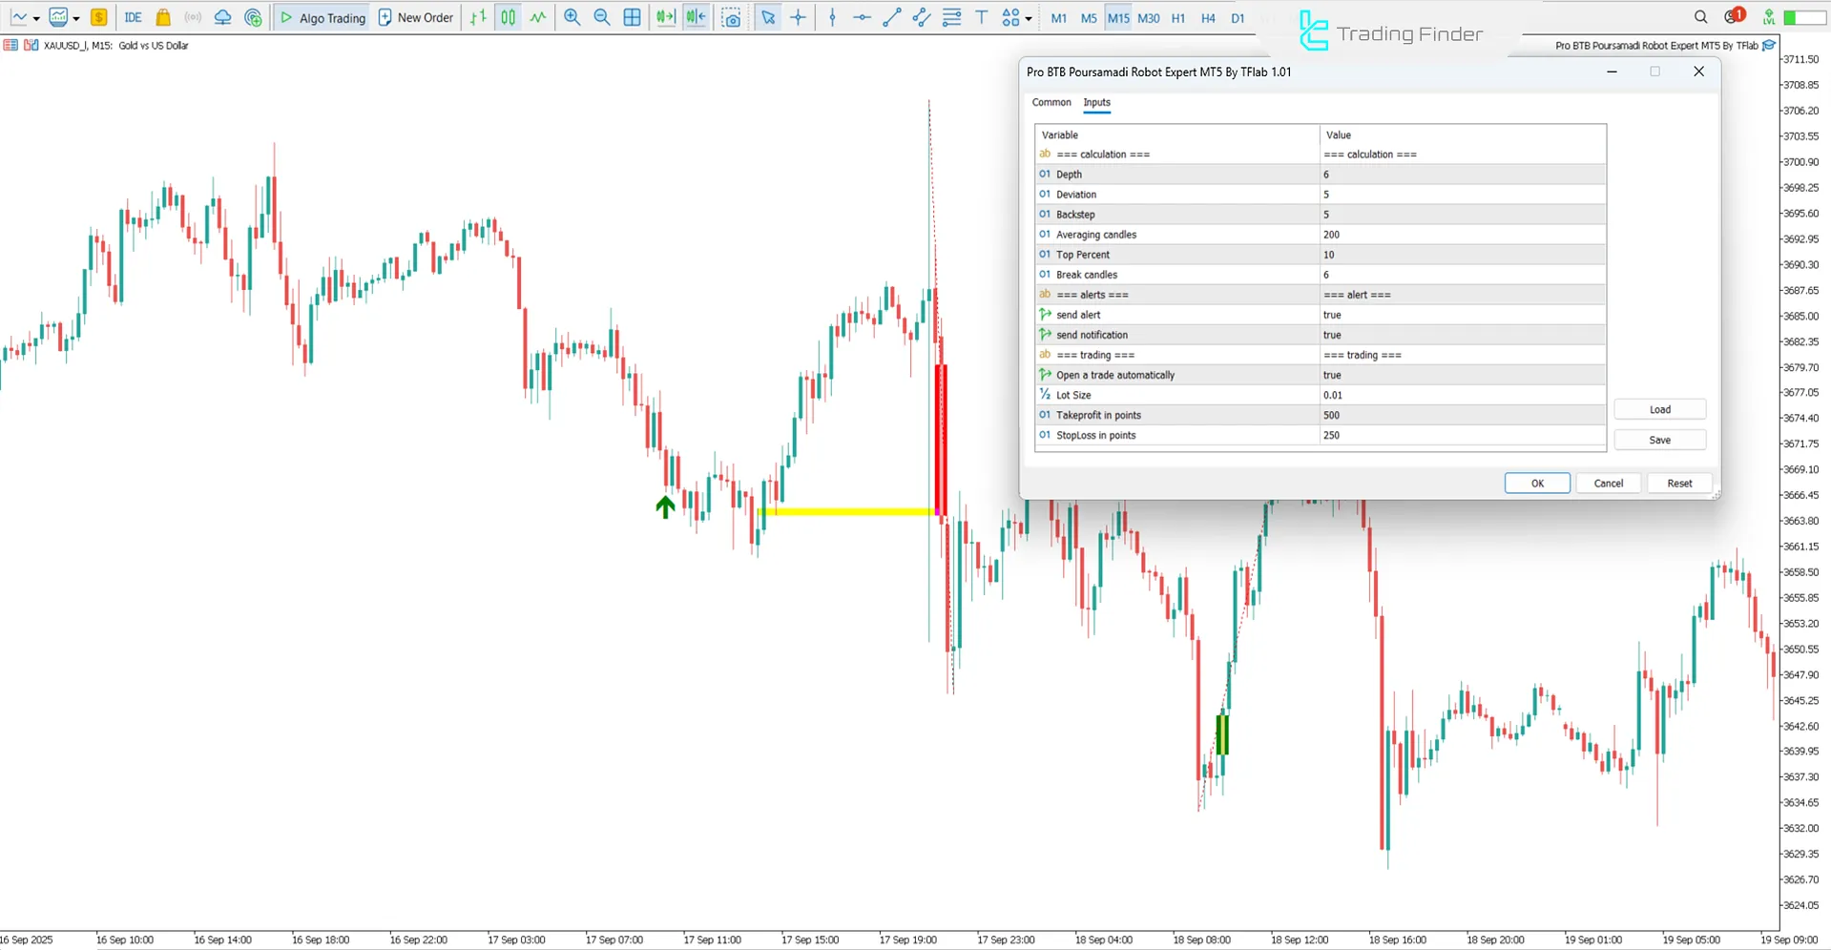This screenshot has width=1831, height=950.
Task: Toggle the Algo Trading button
Action: click(323, 17)
